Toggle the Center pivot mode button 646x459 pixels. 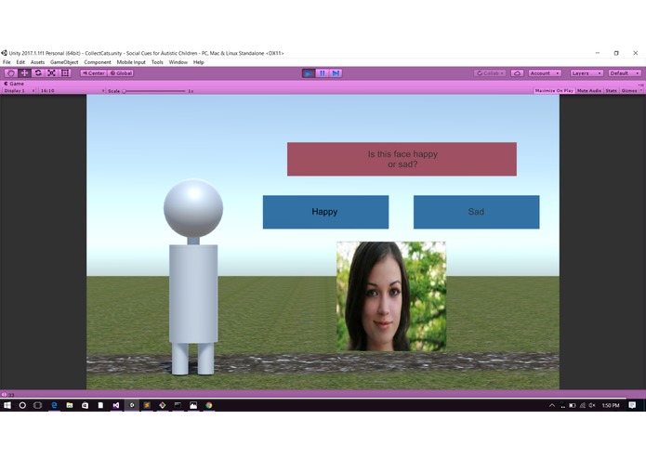(94, 72)
